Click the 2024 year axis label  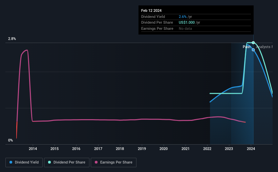tap(251, 149)
